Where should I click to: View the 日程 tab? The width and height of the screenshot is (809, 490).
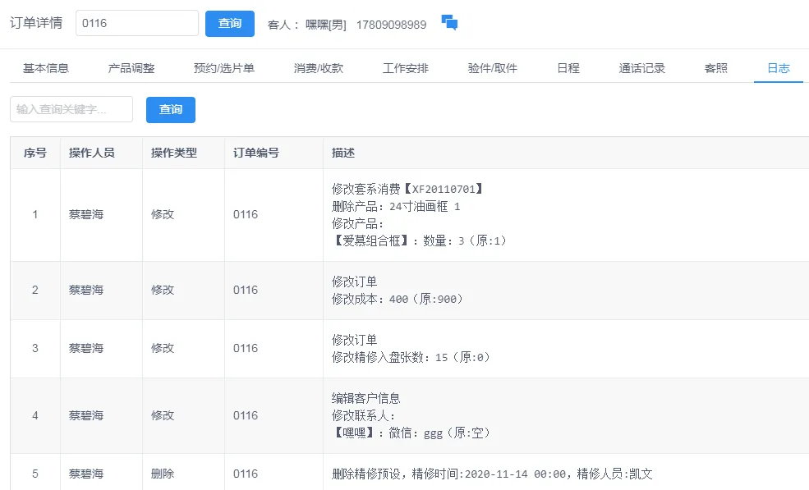(568, 68)
